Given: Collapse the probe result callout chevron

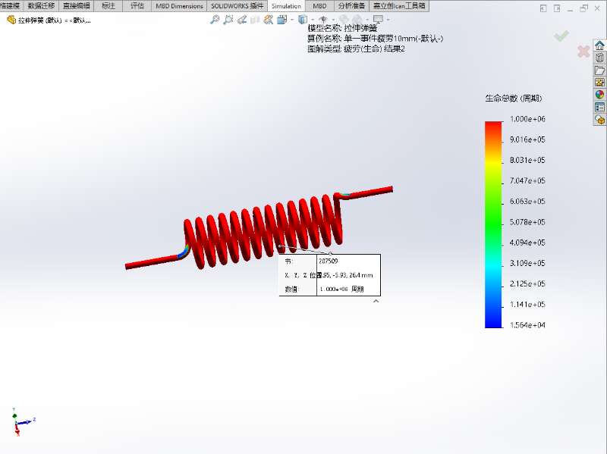Looking at the screenshot, I should click(x=375, y=301).
